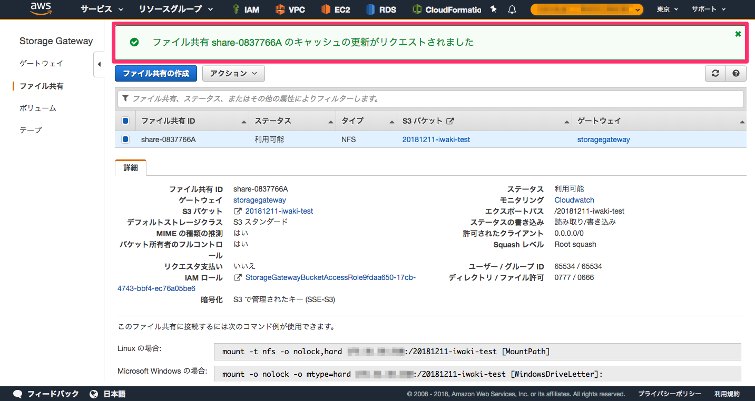Sort by ステータス column header

tap(292, 121)
